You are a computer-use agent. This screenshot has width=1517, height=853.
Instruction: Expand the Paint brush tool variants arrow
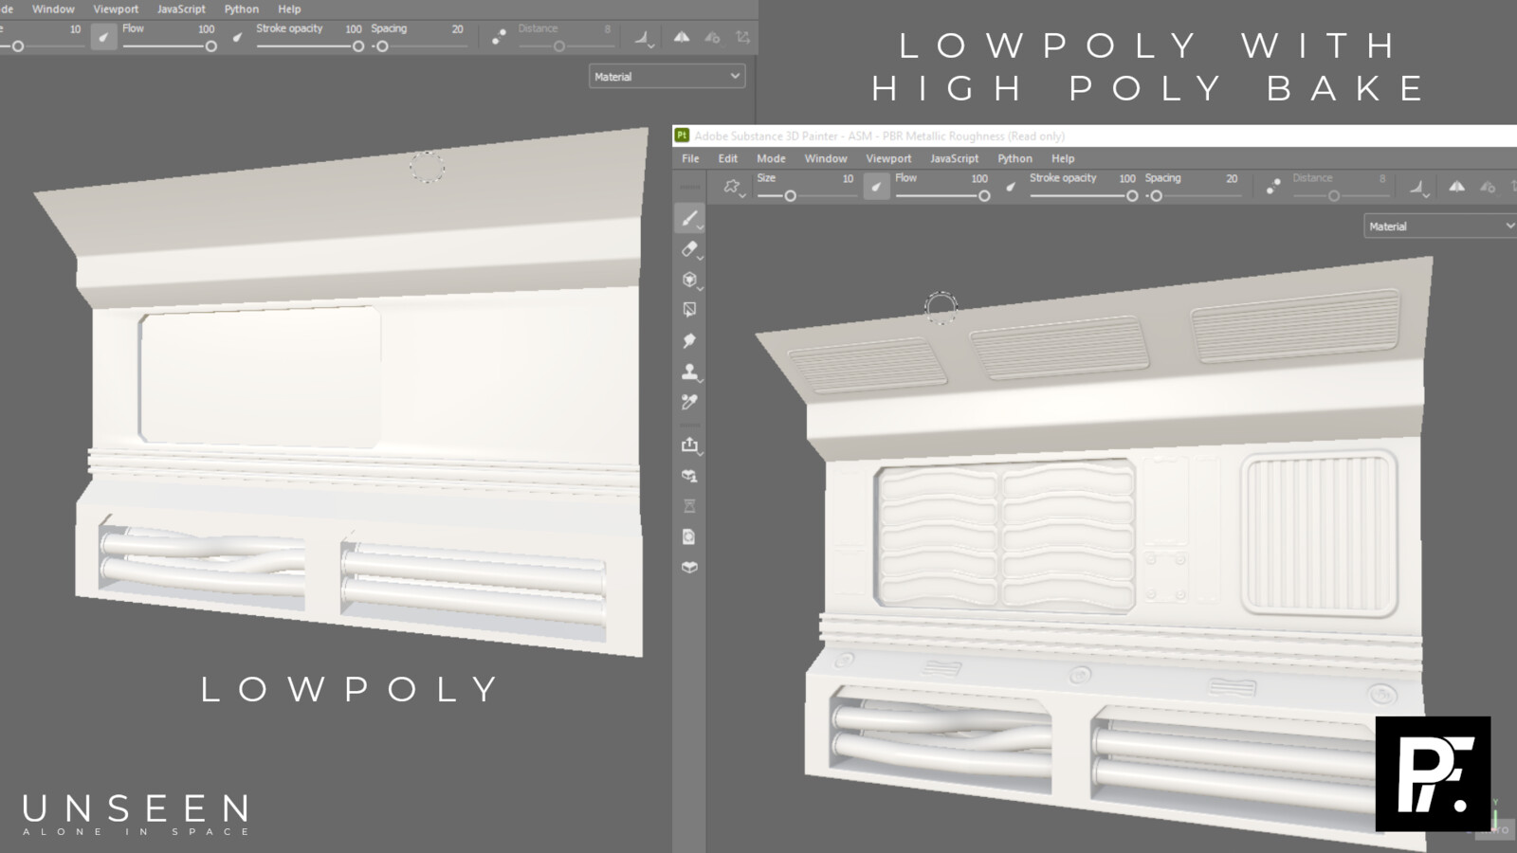[701, 227]
